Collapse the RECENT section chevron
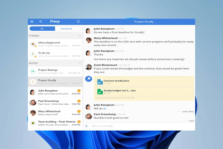Image resolution: width=223 pixels, height=149 pixels. click(80, 63)
